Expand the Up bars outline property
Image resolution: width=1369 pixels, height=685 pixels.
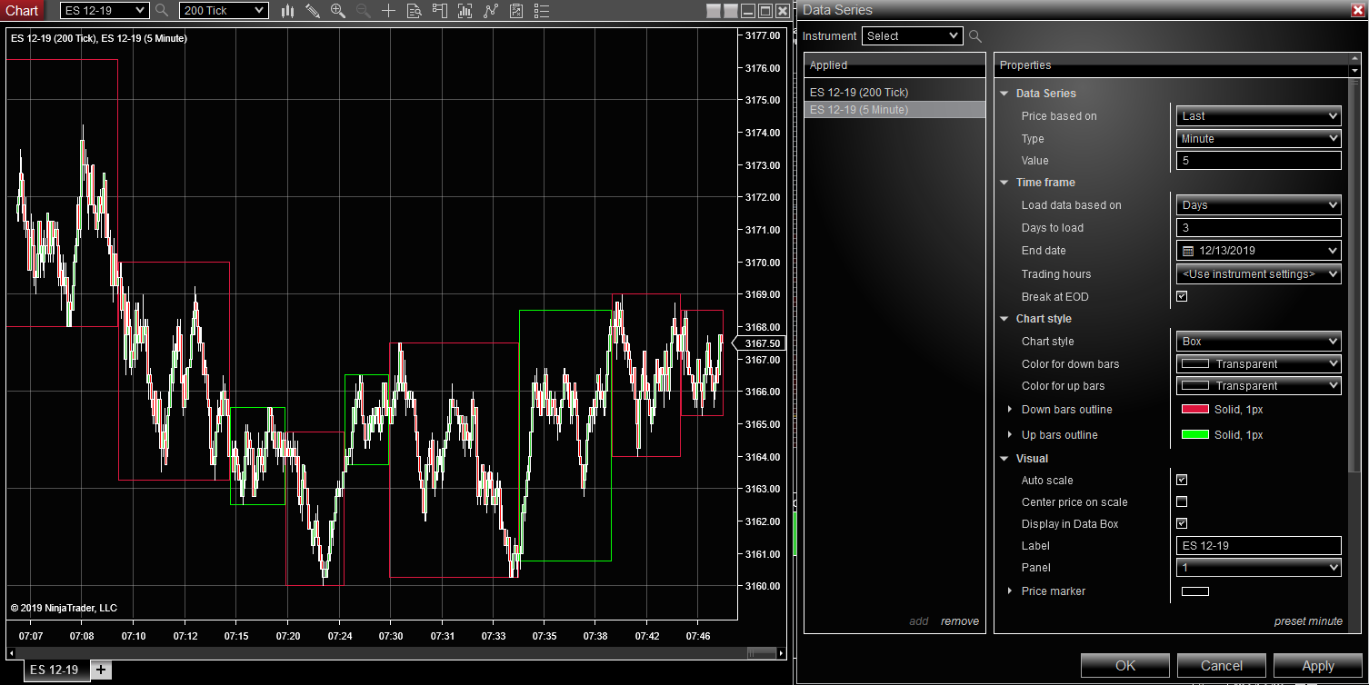point(1010,435)
